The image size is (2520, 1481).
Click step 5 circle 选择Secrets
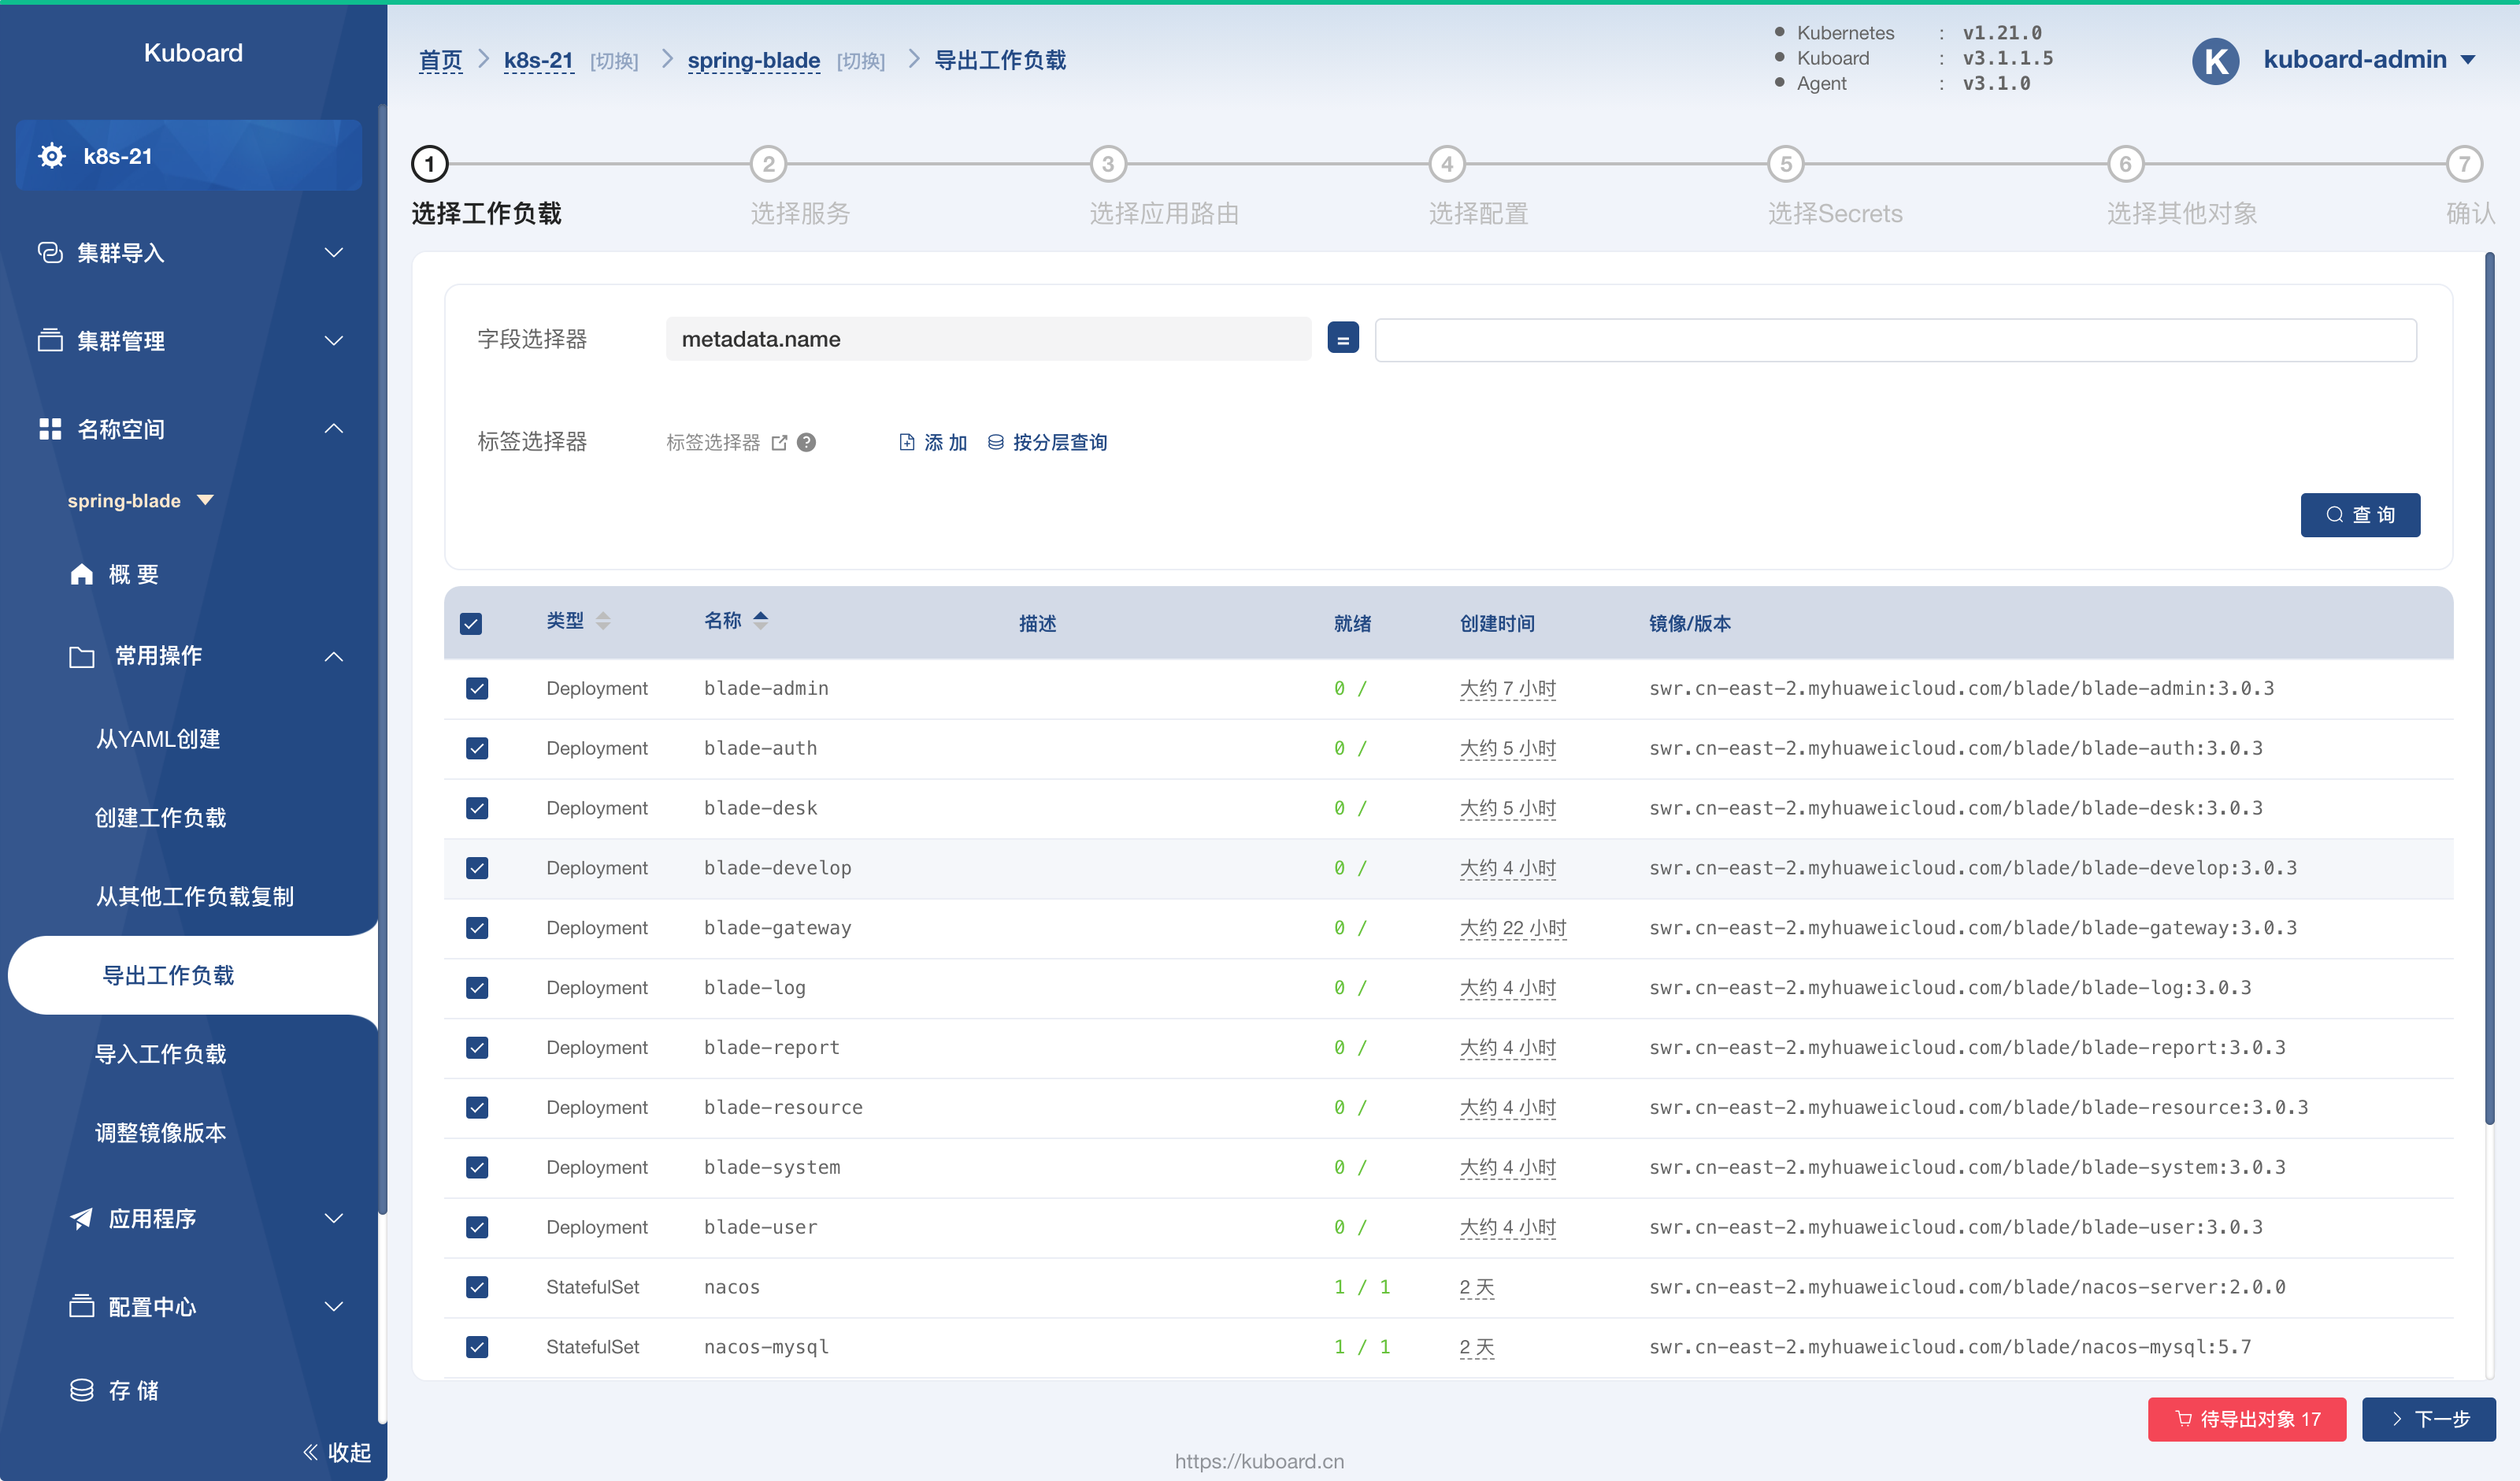point(1786,164)
